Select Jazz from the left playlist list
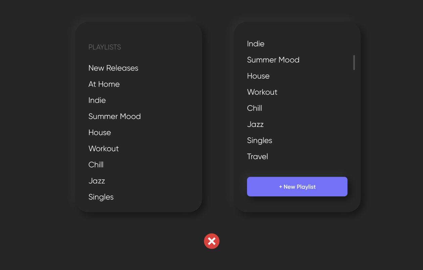The image size is (423, 270). (97, 181)
